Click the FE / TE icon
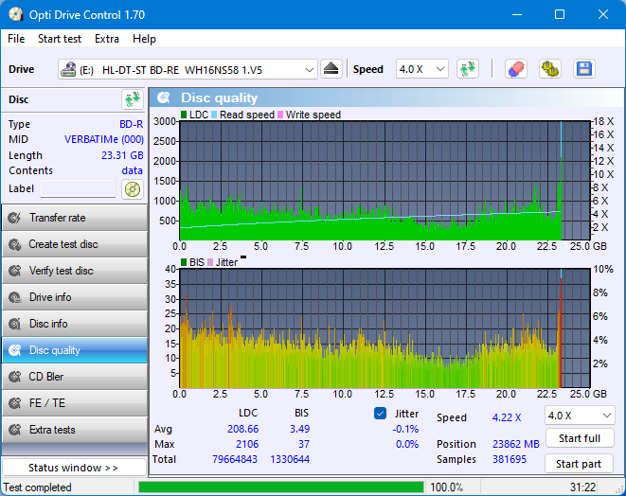626x496 pixels. [15, 403]
